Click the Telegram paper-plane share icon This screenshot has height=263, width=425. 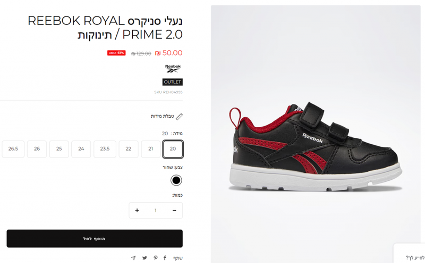133,258
